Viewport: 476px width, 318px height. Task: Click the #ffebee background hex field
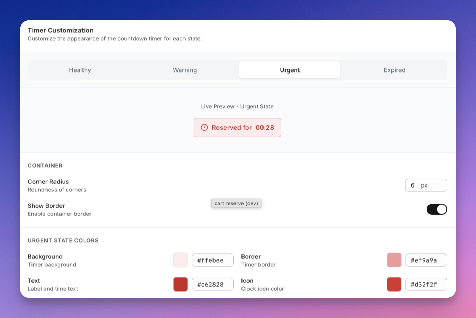[x=212, y=260]
